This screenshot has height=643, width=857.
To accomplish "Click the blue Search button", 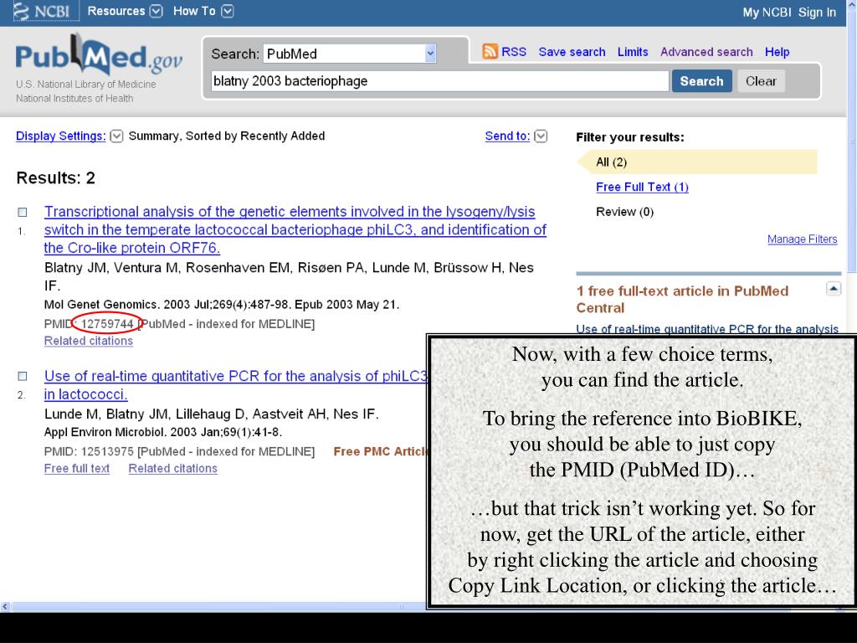I will coord(702,81).
